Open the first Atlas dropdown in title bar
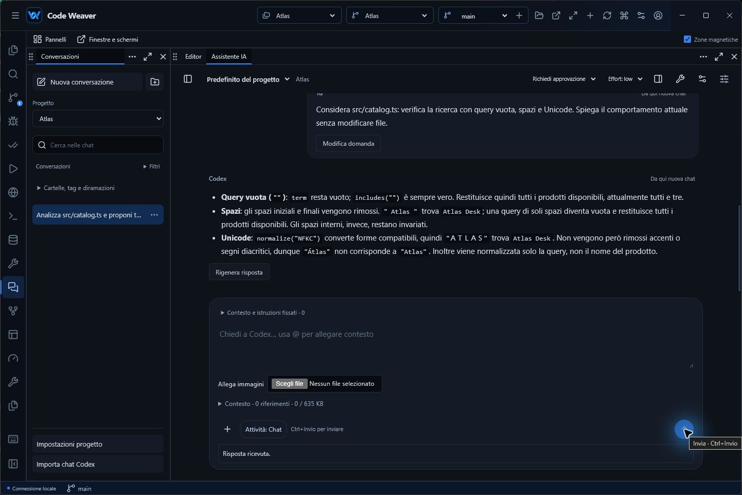Screen dimensions: 742x495 coord(299,15)
